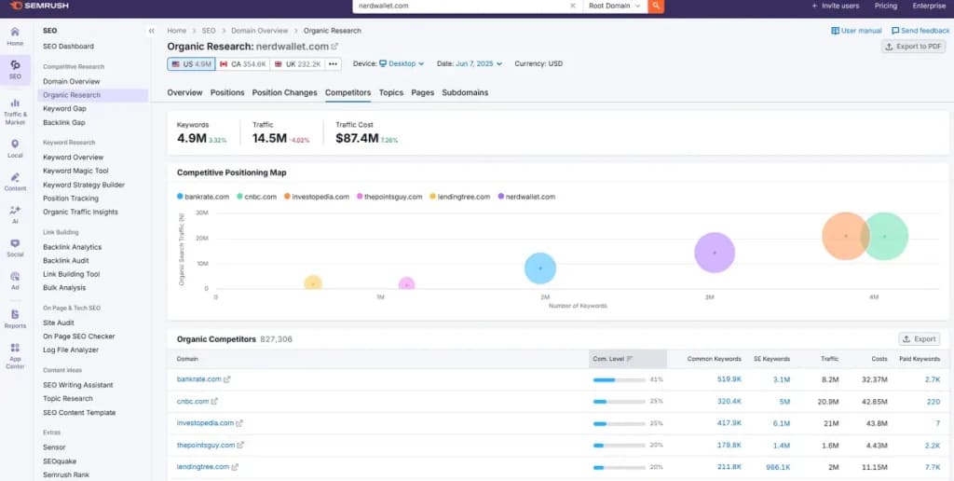
Task: Open the Home sidebar icon
Action: pyautogui.click(x=15, y=36)
